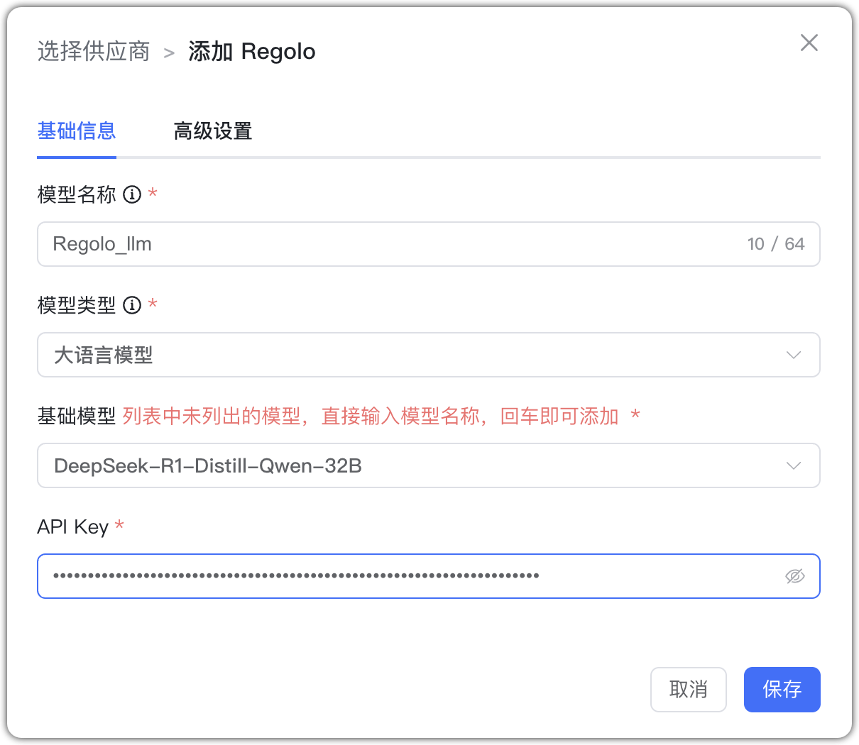This screenshot has height=745, width=859.
Task: Click the eye icon to reveal API Key
Action: [795, 576]
